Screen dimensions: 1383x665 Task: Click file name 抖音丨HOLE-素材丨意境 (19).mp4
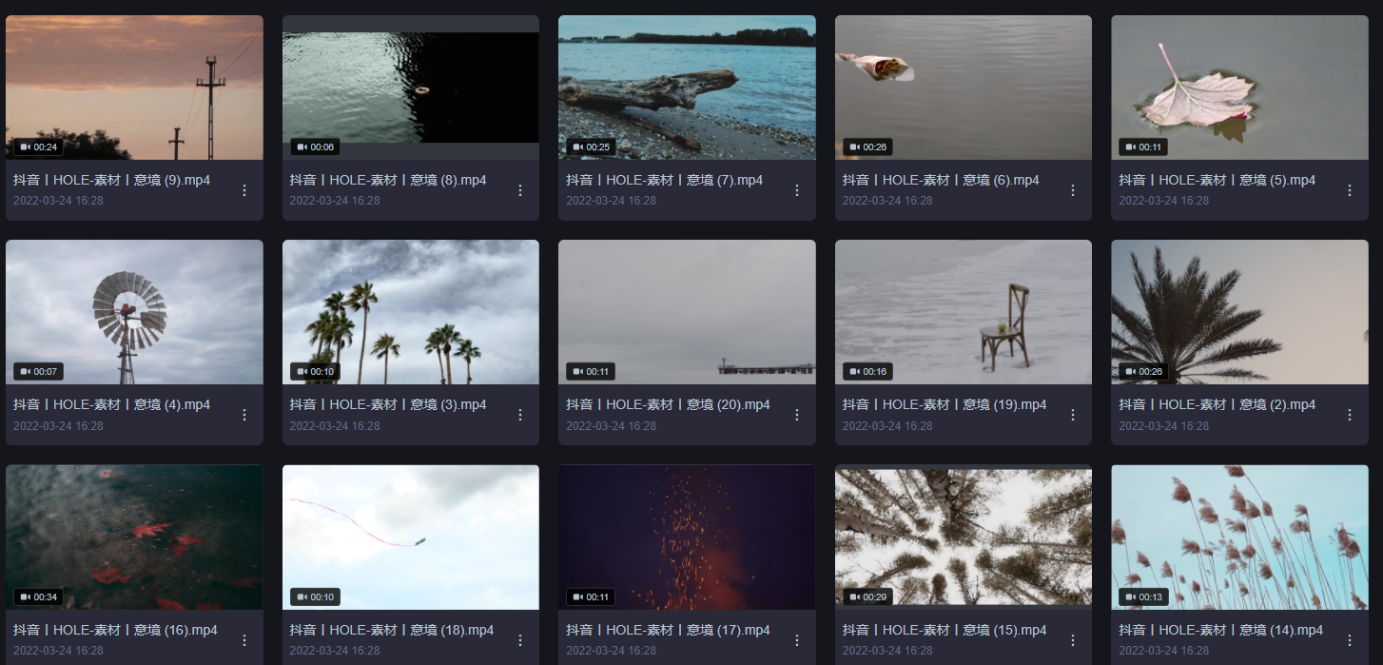pos(945,404)
